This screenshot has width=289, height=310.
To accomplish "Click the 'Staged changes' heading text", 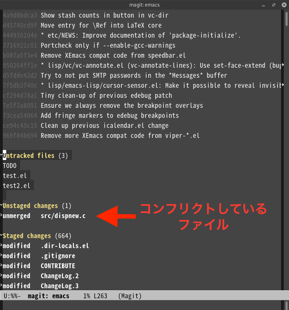I will click(27, 236).
